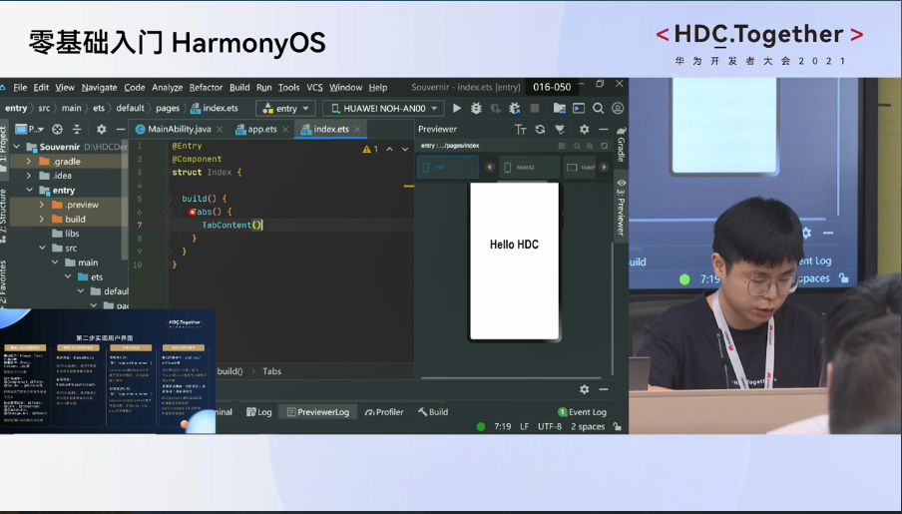Open the Build tool window at bottom
902x514 pixels.
click(433, 412)
